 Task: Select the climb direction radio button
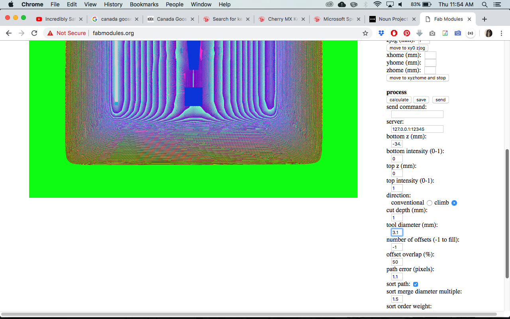point(454,203)
